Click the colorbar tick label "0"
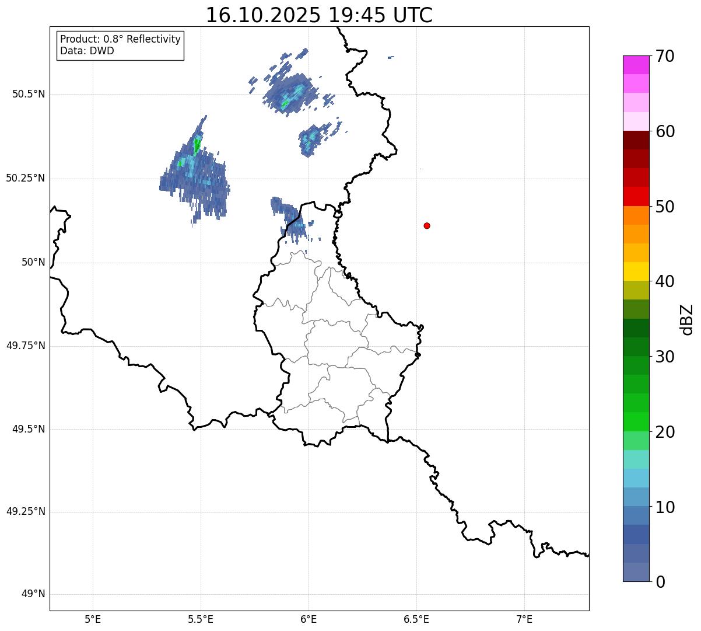 coord(661,582)
